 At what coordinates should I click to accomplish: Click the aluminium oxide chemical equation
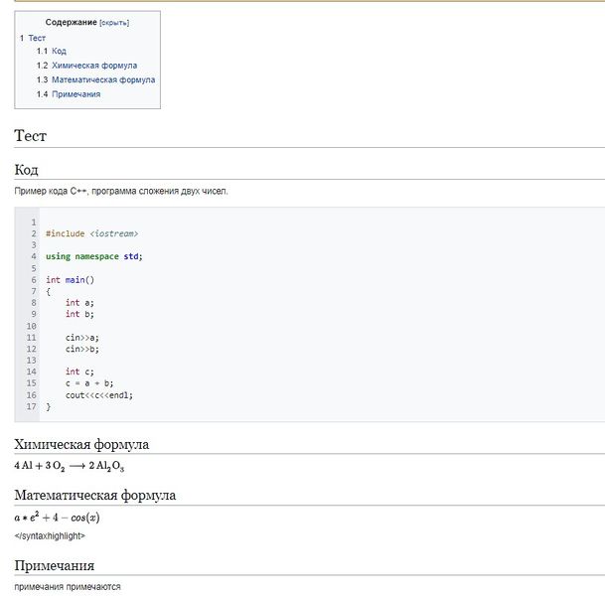(69, 465)
